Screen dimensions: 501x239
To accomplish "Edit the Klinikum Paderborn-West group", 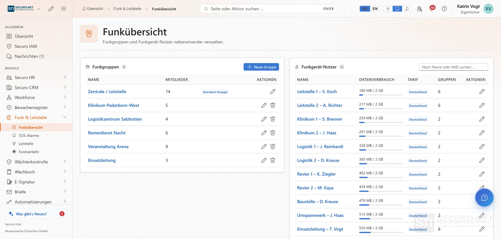I will pos(264,105).
